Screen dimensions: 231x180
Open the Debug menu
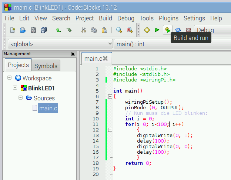click(x=126, y=19)
